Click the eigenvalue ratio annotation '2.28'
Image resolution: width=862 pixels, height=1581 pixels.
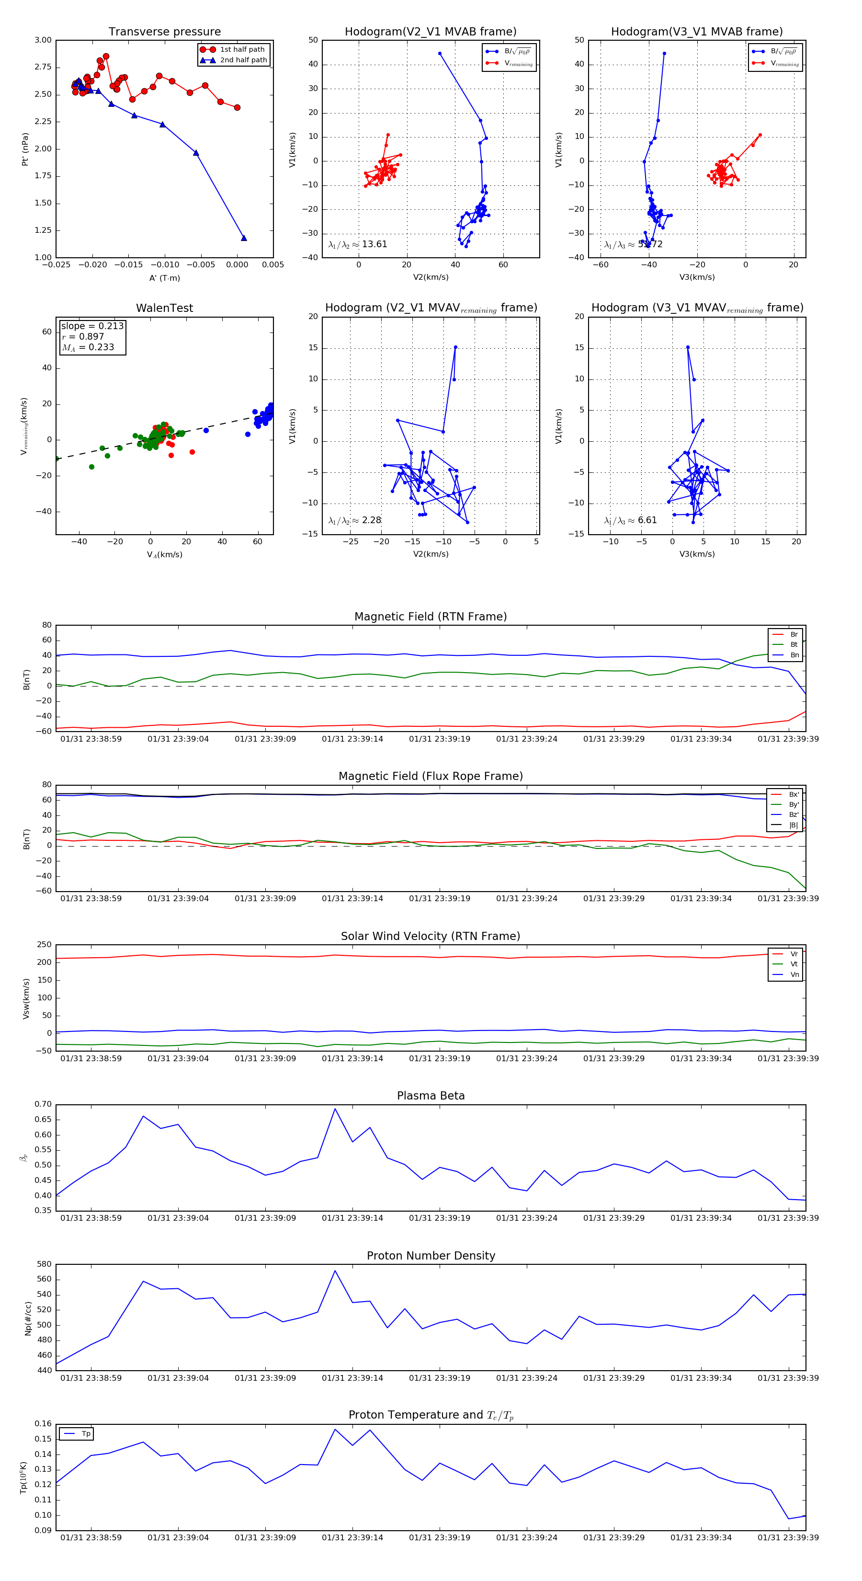pyautogui.click(x=354, y=520)
